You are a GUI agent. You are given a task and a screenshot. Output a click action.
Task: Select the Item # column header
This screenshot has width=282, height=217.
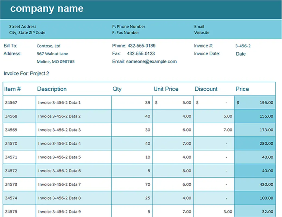point(12,89)
